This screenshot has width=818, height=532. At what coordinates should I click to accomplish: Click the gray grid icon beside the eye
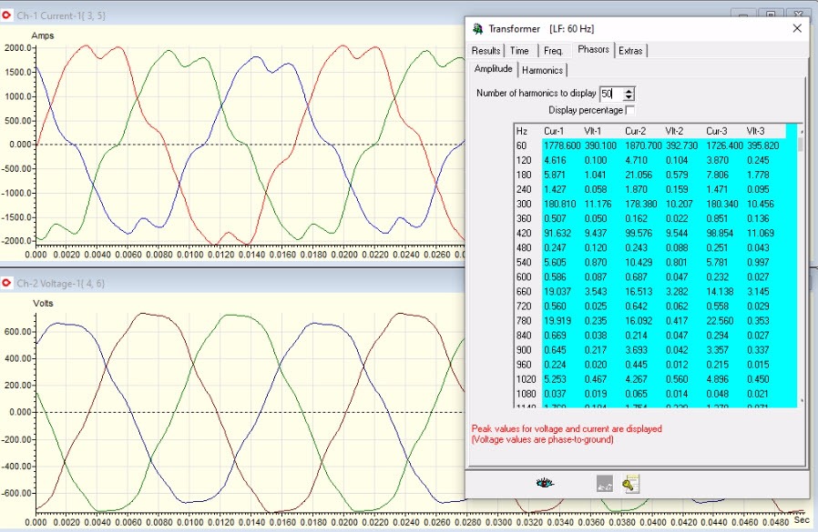pyautogui.click(x=603, y=484)
